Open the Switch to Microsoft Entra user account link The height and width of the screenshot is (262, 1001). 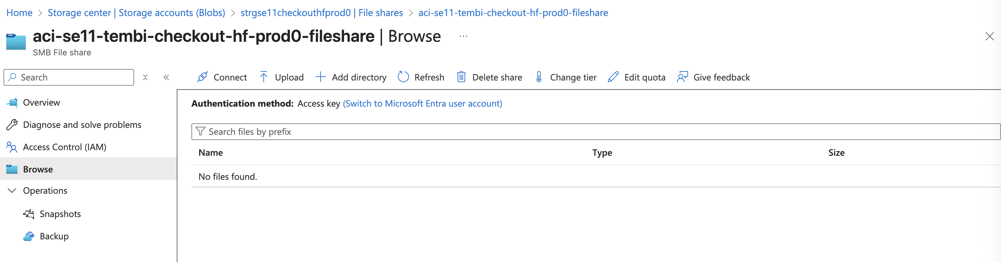click(x=422, y=103)
